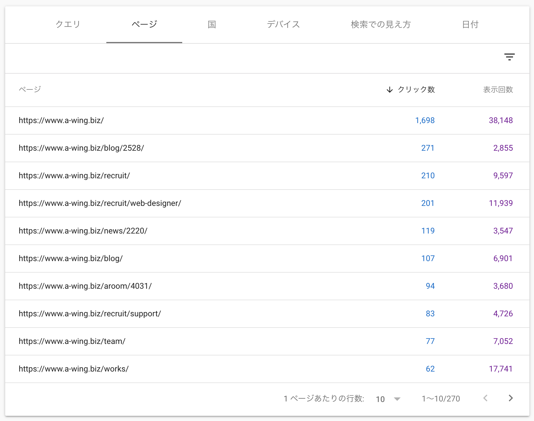This screenshot has width=534, height=421.
Task: Click the recruit/web-designer/ page row
Action: coord(100,203)
